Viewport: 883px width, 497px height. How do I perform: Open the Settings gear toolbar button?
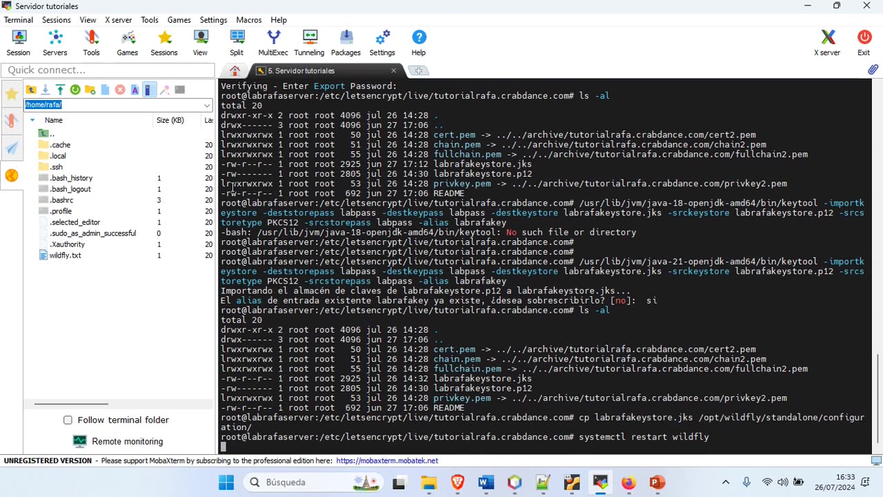[x=382, y=43]
